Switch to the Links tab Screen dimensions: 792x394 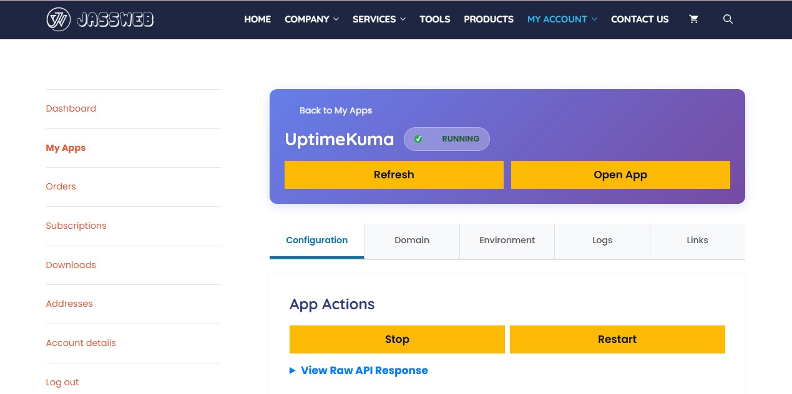[x=697, y=241]
